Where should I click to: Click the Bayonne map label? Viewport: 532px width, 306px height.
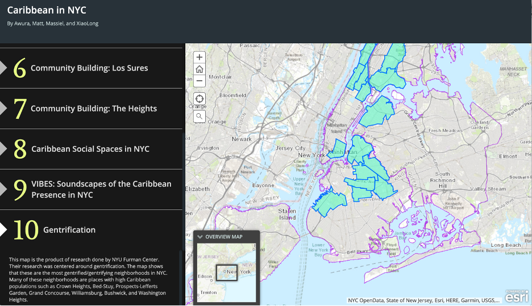click(263, 185)
